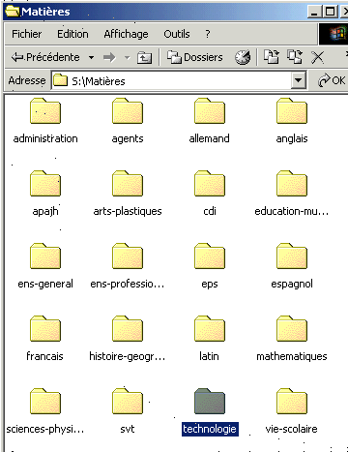This screenshot has height=452, width=348.
Task: Open the Edition menu
Action: (x=72, y=34)
